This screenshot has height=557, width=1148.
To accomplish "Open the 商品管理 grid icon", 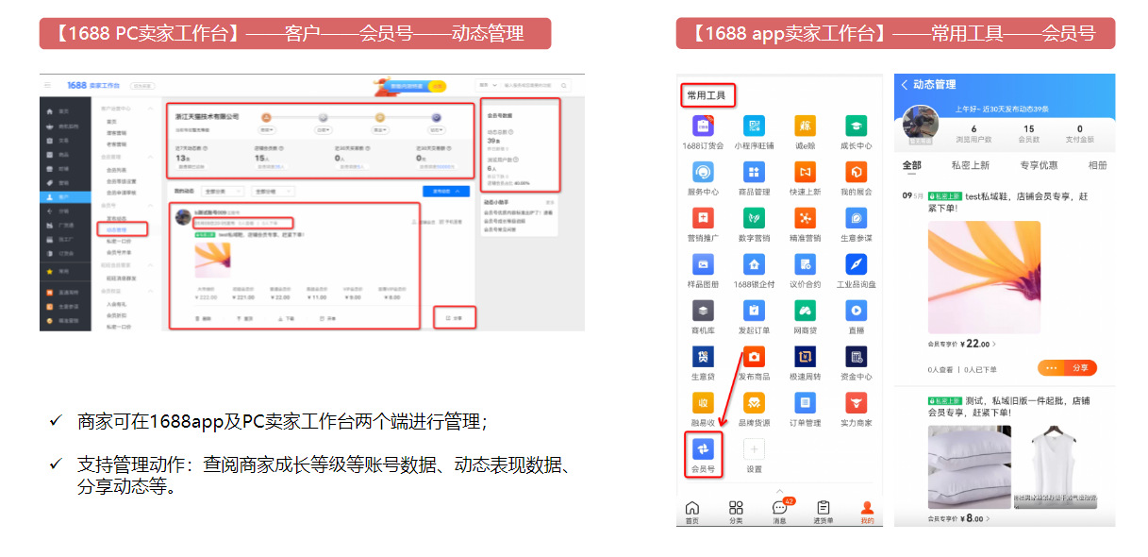I will (x=754, y=172).
